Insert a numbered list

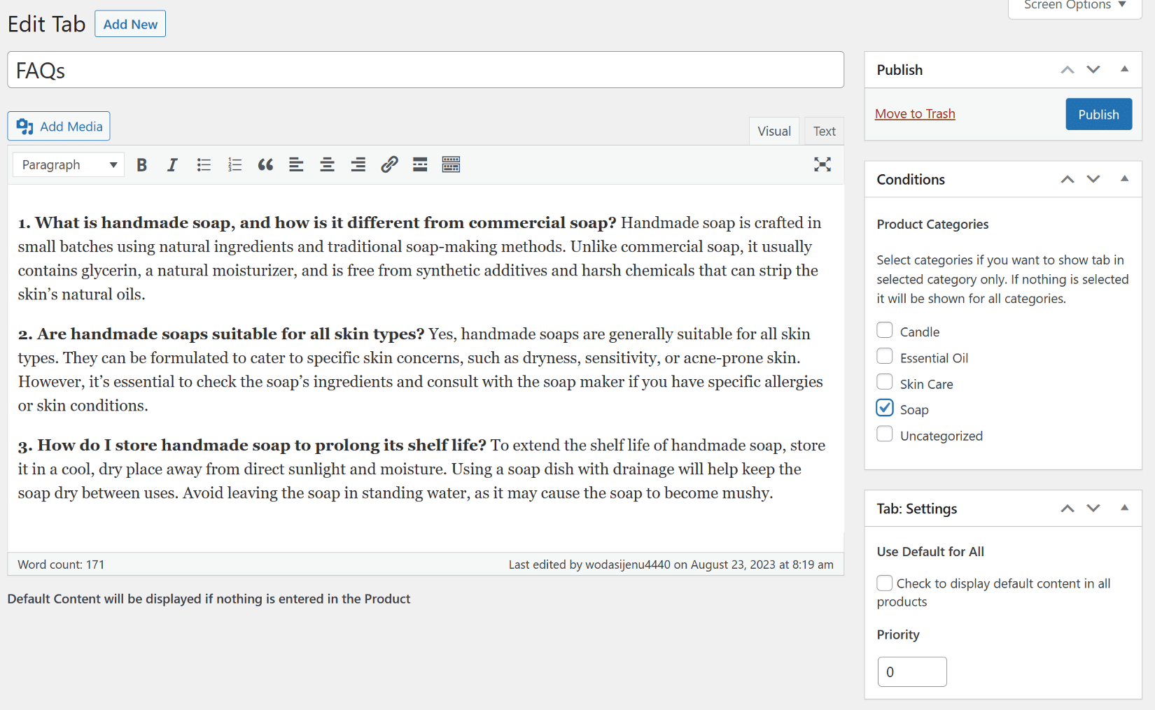pyautogui.click(x=234, y=165)
